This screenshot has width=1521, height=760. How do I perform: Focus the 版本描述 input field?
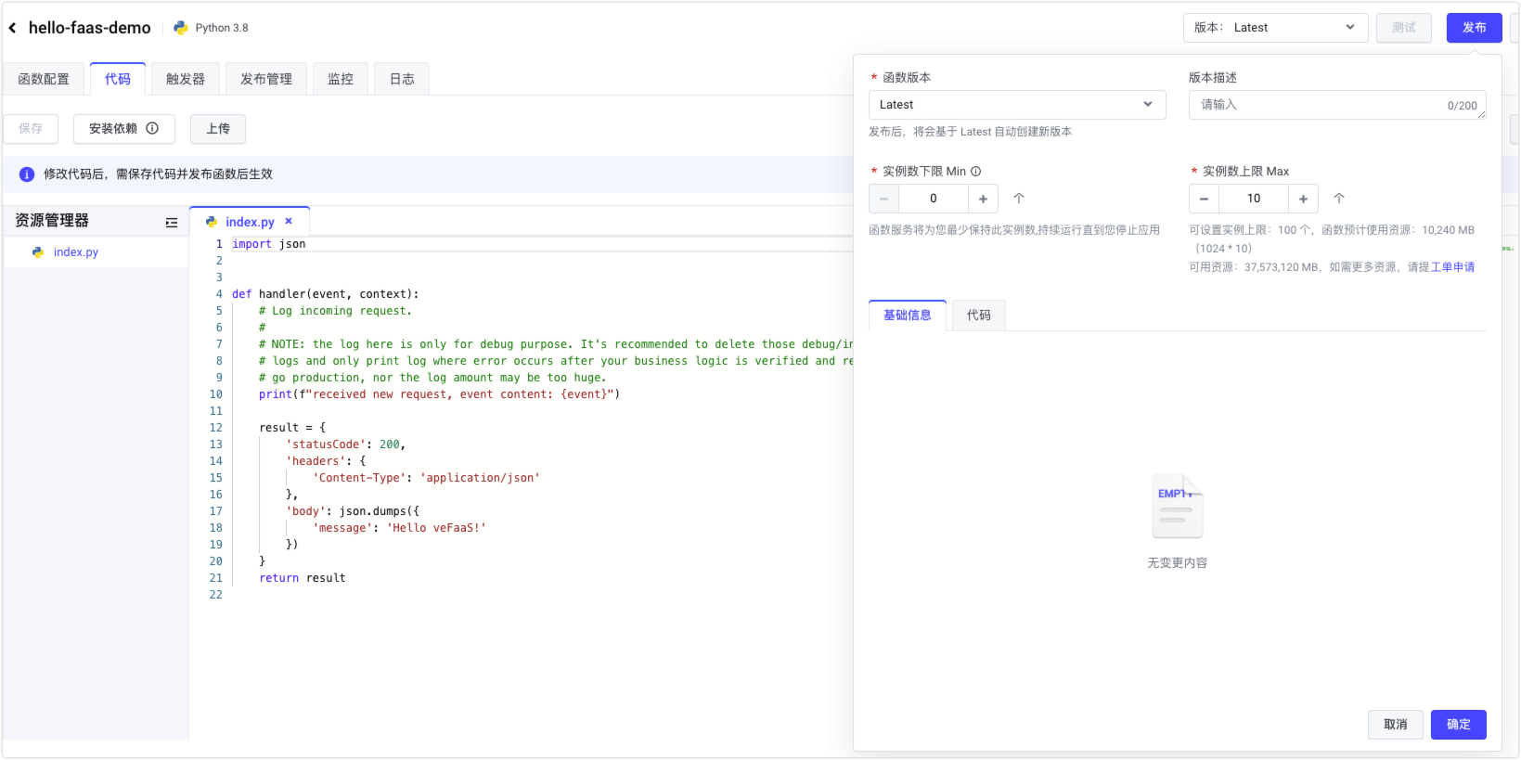pyautogui.click(x=1337, y=105)
